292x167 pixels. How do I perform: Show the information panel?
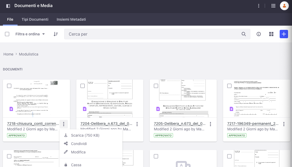(x=259, y=34)
